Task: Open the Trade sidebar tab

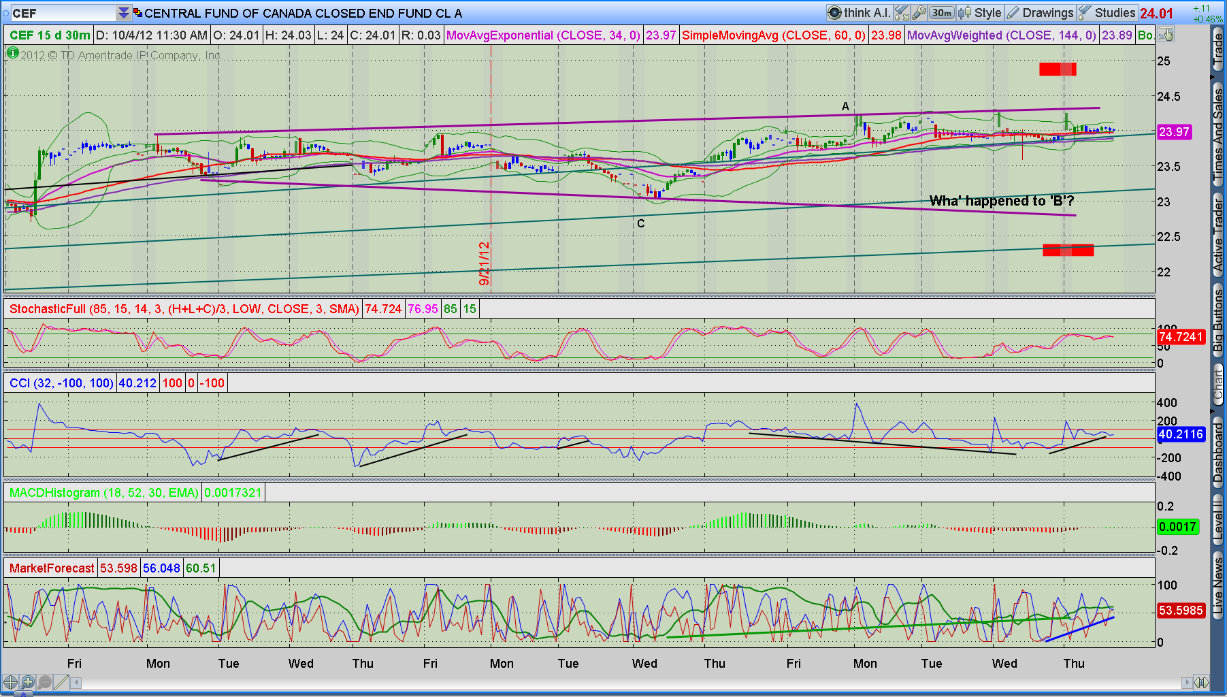Action: [1218, 50]
